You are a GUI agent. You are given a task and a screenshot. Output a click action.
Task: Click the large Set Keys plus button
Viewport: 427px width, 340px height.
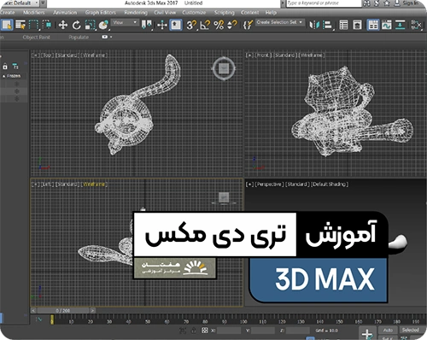point(367,333)
